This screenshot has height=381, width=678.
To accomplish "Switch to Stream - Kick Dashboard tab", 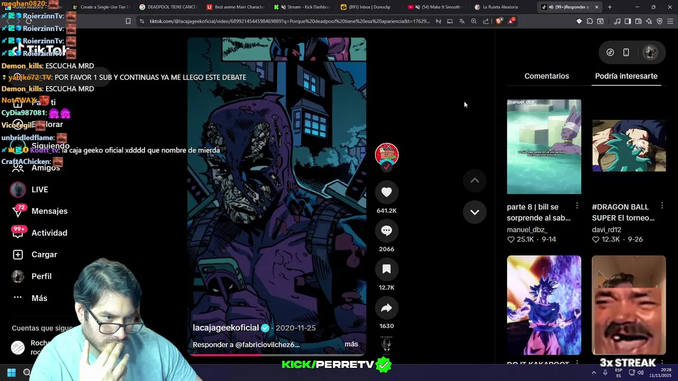I will [x=302, y=7].
